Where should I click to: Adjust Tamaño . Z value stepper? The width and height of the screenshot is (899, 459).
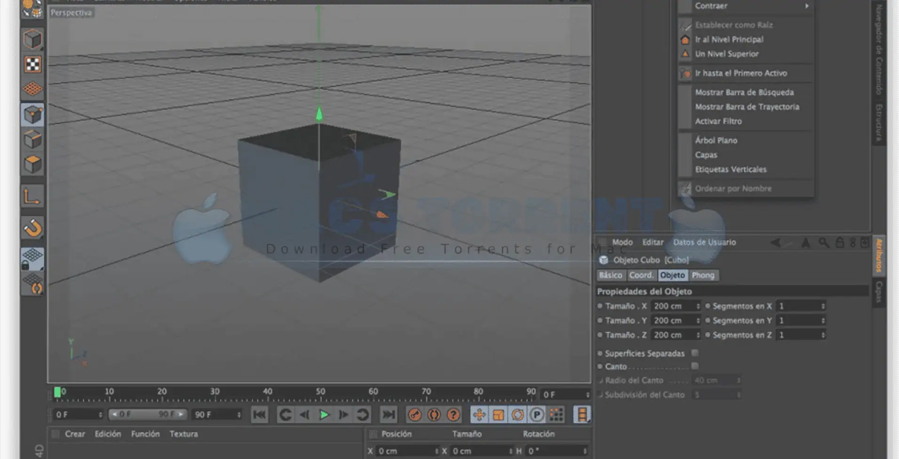click(698, 335)
